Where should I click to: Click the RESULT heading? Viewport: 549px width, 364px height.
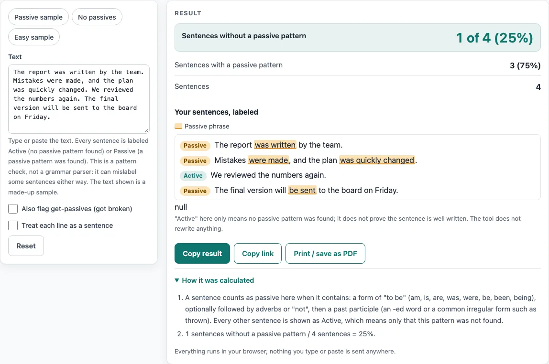pyautogui.click(x=188, y=13)
